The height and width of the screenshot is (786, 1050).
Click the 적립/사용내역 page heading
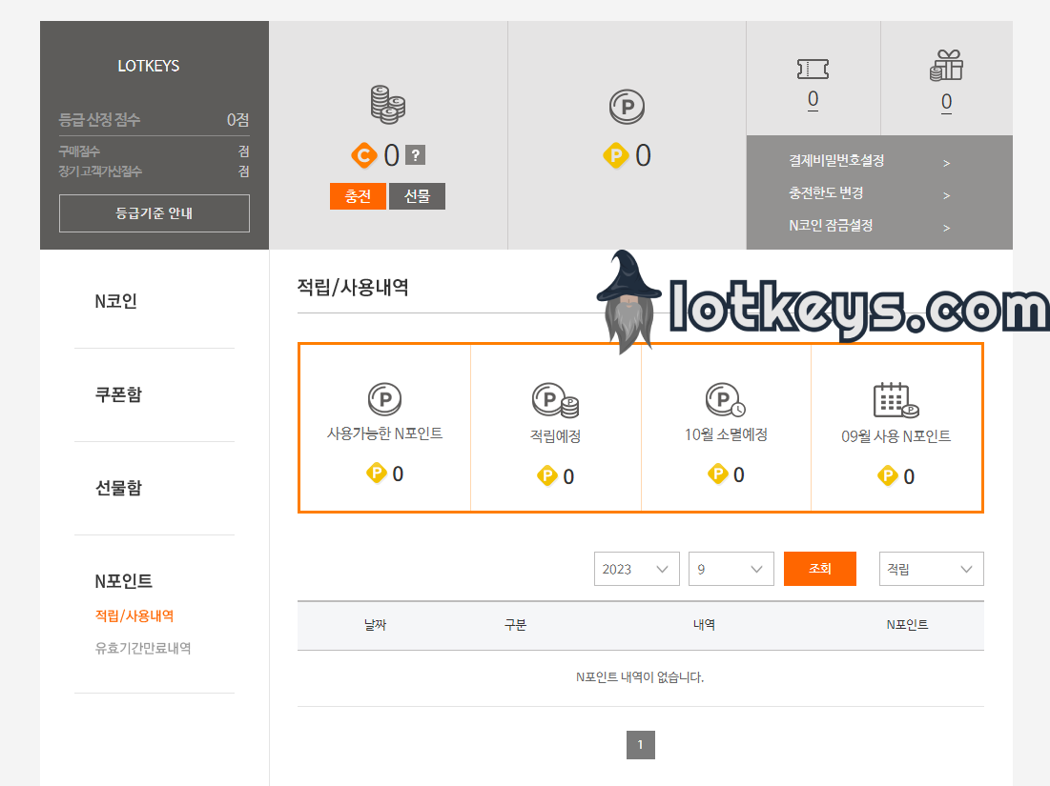coord(353,287)
